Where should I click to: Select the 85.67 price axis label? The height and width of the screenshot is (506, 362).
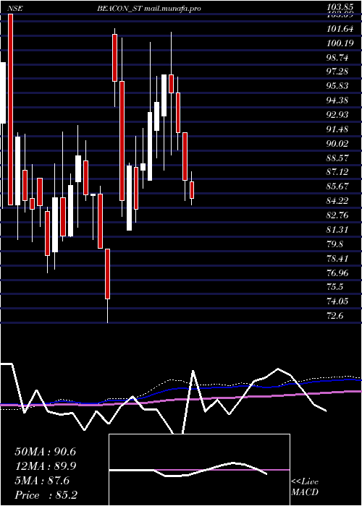click(x=338, y=186)
